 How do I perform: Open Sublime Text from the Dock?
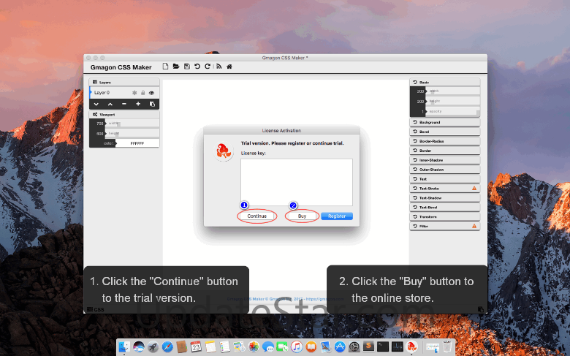[x=368, y=346]
